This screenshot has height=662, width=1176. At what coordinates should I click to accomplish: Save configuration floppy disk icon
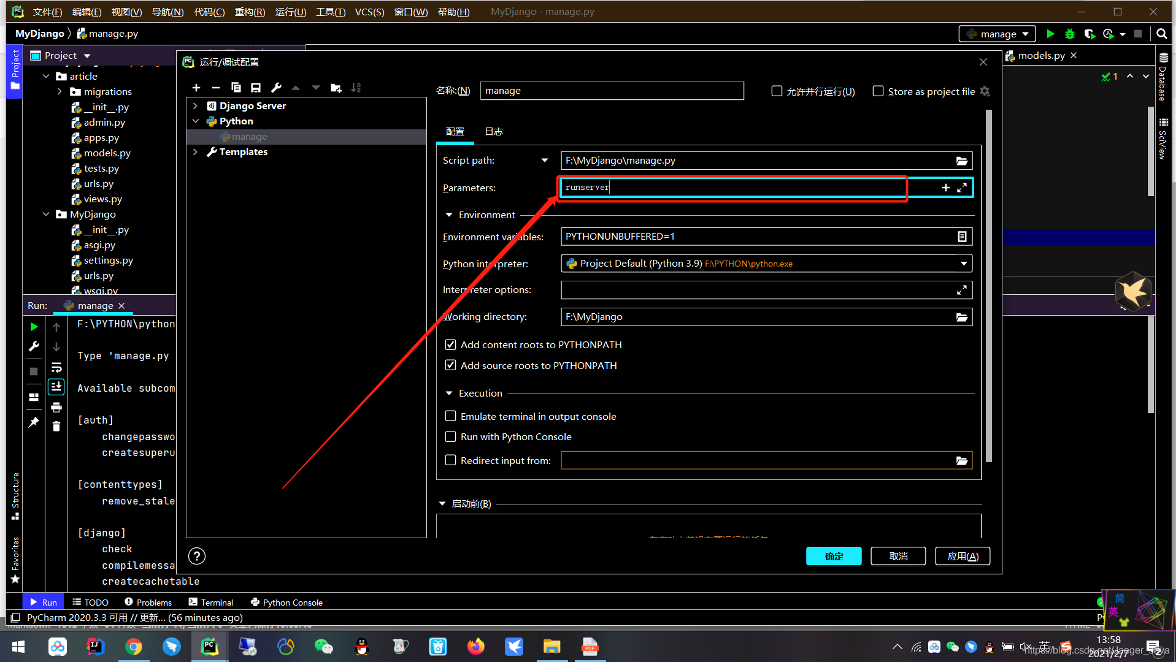point(256,88)
